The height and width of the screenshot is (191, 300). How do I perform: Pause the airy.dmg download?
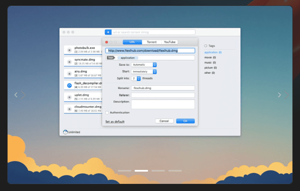coord(69,74)
